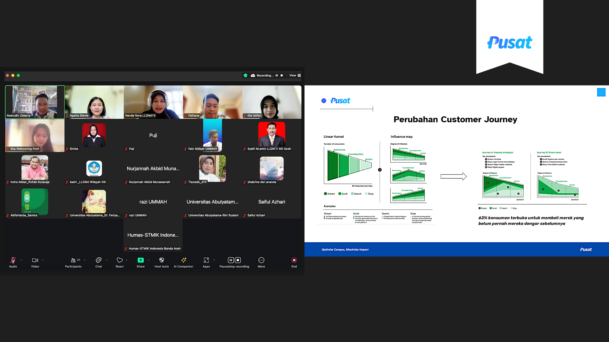Select Puji participant tile
This screenshot has height=342, width=609.
click(153, 135)
